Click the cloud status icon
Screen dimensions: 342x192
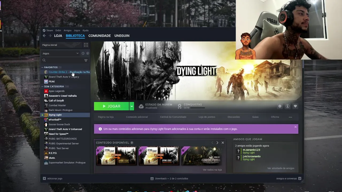click(141, 106)
